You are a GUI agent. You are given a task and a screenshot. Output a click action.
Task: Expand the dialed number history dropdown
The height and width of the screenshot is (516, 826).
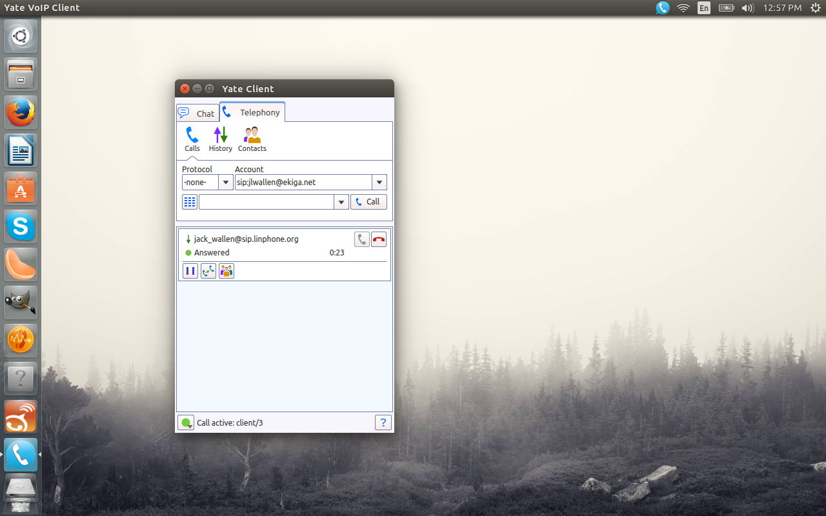click(x=341, y=202)
